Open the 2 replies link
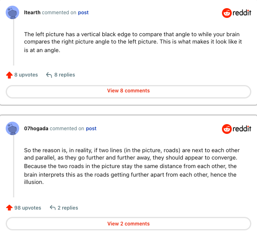This screenshot has width=257, height=234. point(68,208)
